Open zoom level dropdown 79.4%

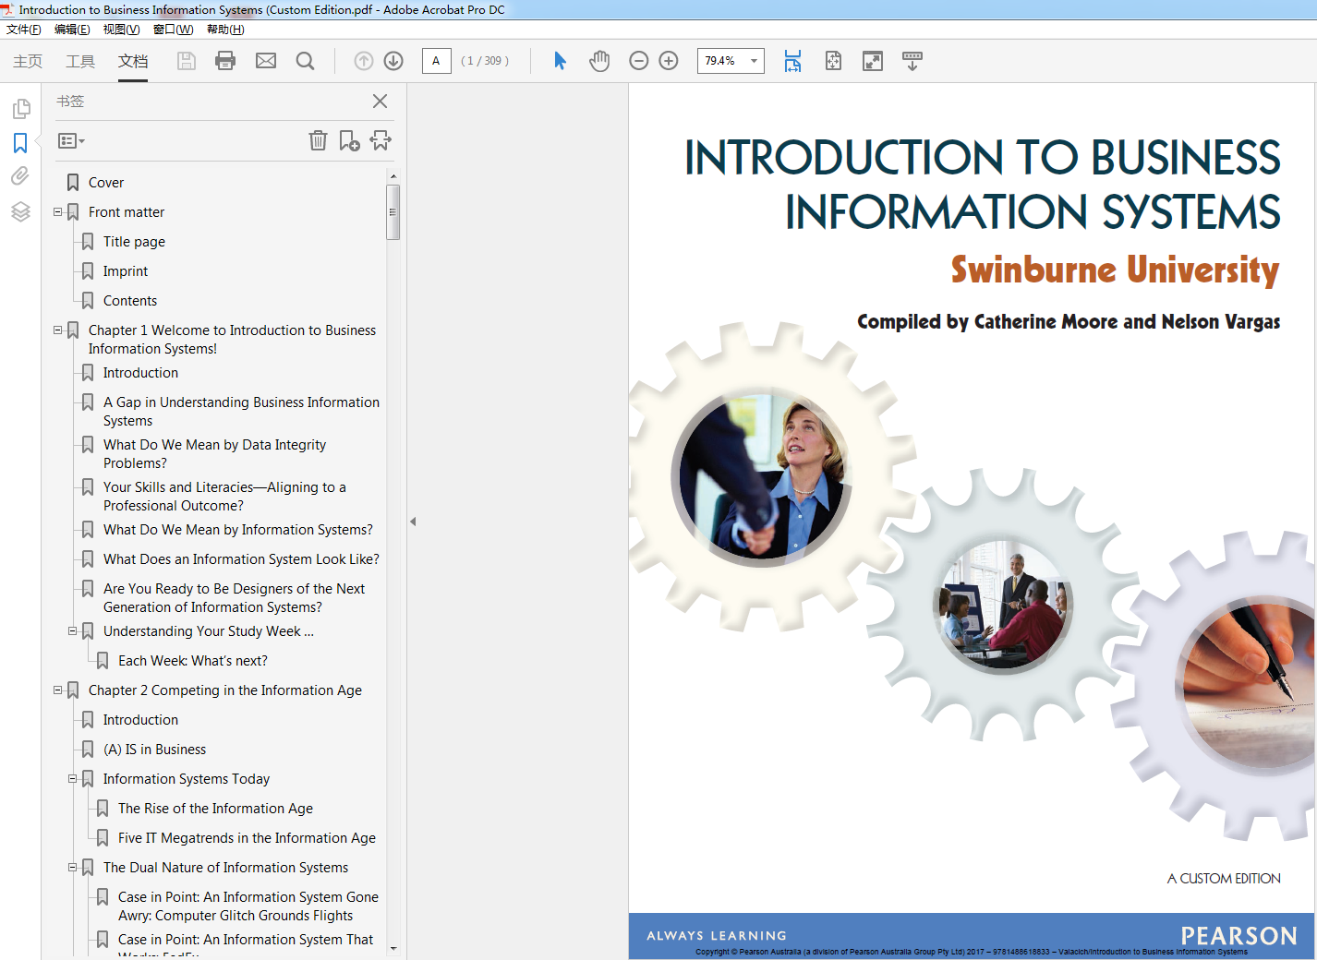pos(755,61)
